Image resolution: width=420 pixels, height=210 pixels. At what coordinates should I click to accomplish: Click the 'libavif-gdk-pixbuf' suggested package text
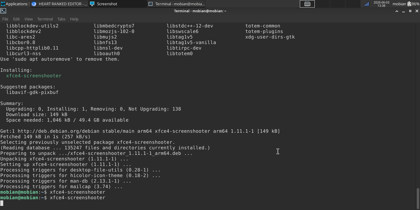point(32,92)
